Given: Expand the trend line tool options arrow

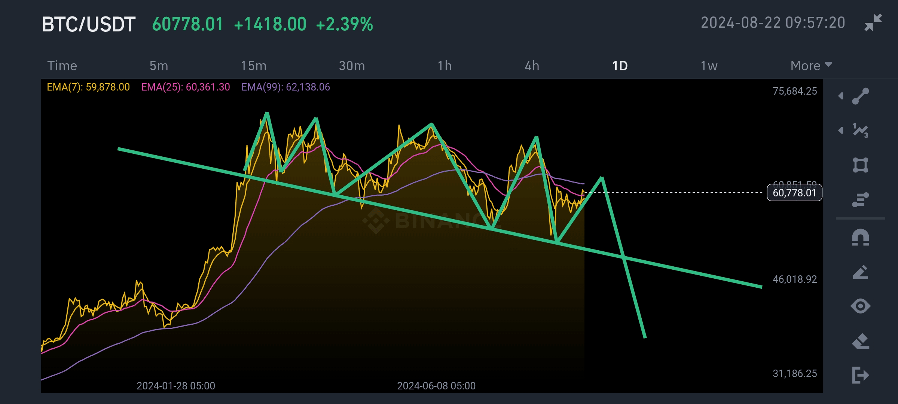Looking at the screenshot, I should [841, 96].
